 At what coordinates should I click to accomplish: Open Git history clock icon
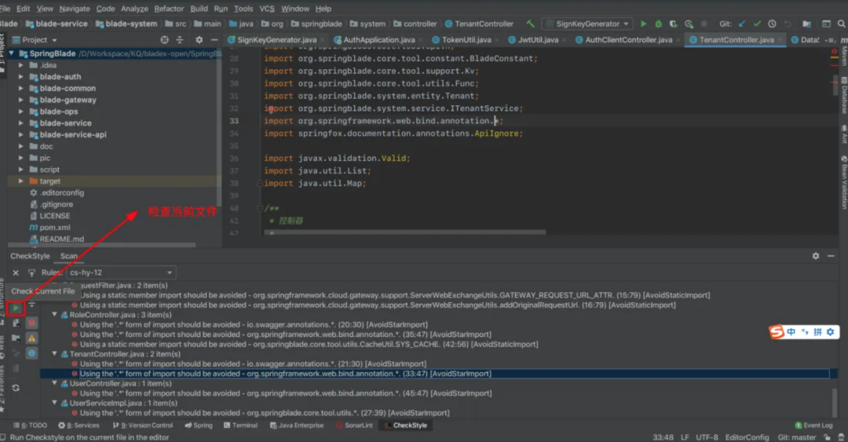click(x=772, y=24)
